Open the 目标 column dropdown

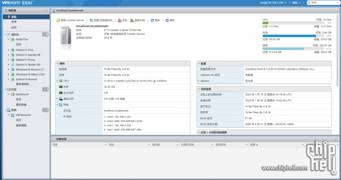click(149, 145)
